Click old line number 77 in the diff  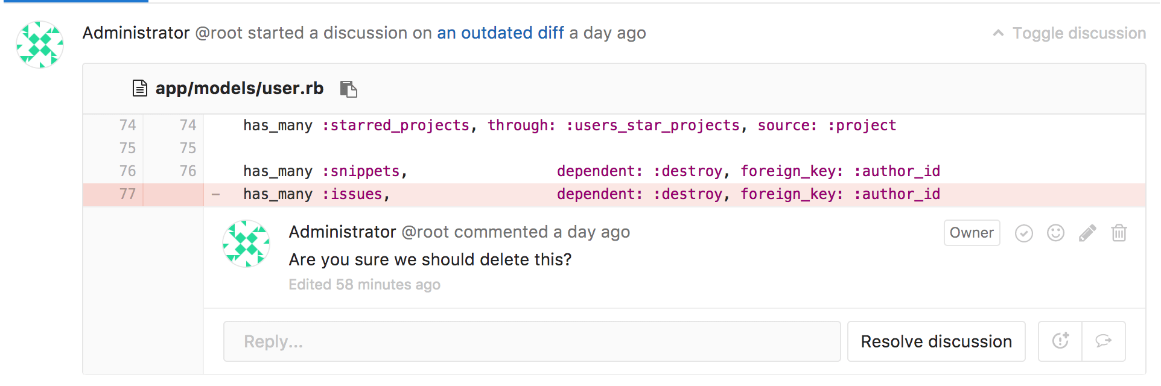tap(127, 194)
